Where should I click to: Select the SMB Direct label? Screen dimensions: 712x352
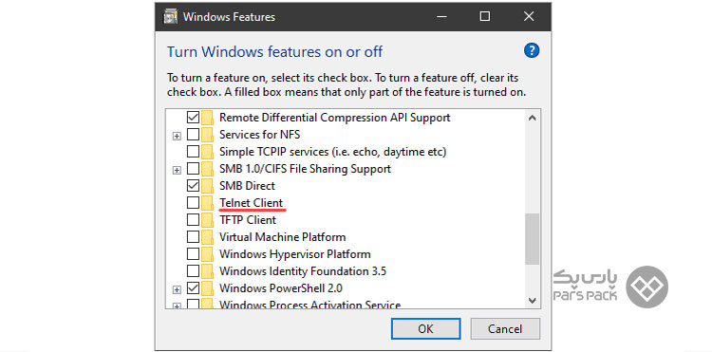point(248,186)
